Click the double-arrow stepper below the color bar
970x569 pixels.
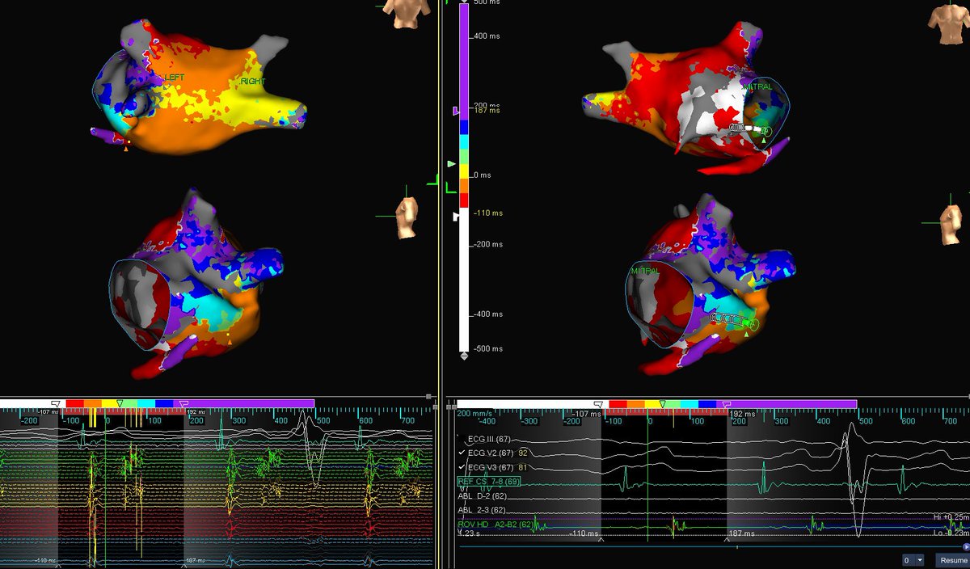pyautogui.click(x=463, y=356)
